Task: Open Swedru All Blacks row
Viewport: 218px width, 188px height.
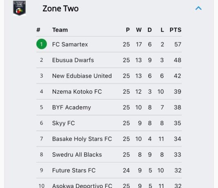Action: point(109,155)
